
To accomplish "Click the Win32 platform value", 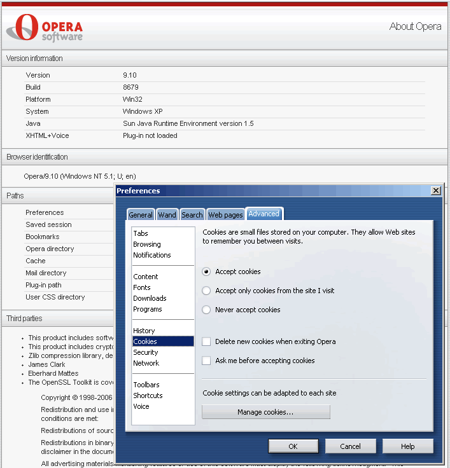I will click(132, 99).
